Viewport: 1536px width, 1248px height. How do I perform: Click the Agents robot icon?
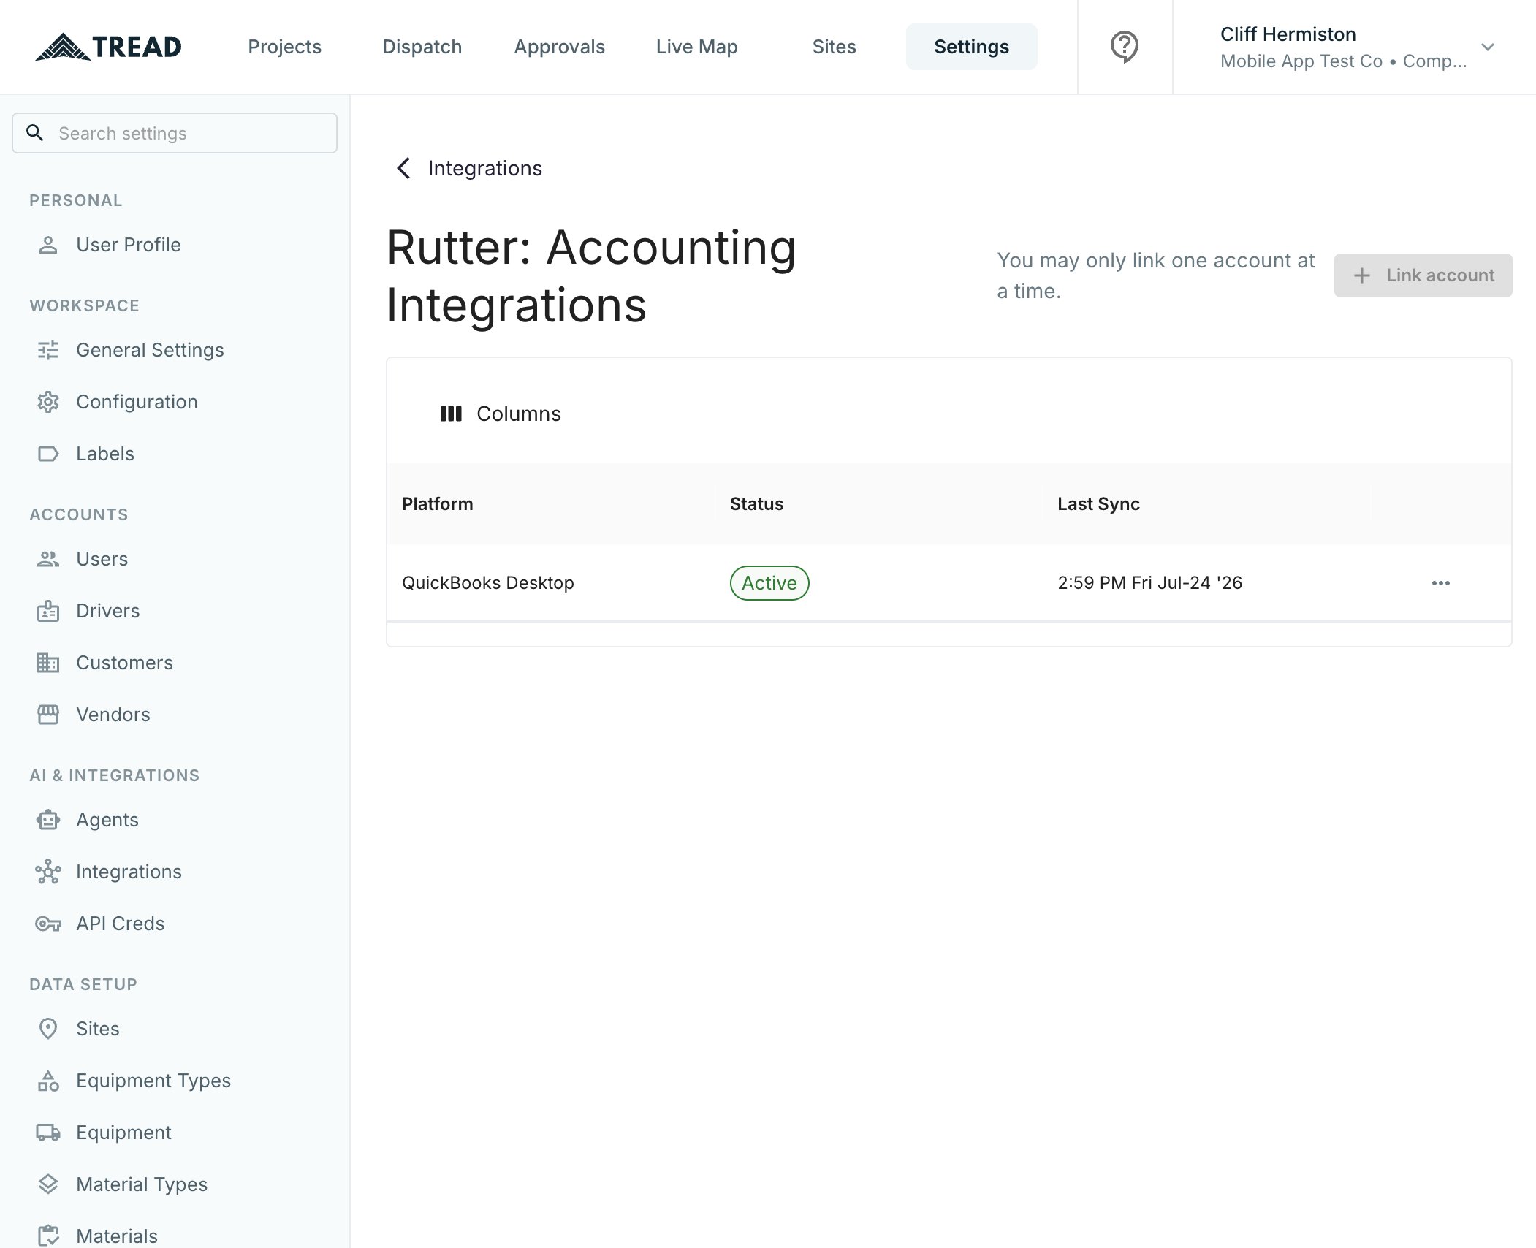48,820
